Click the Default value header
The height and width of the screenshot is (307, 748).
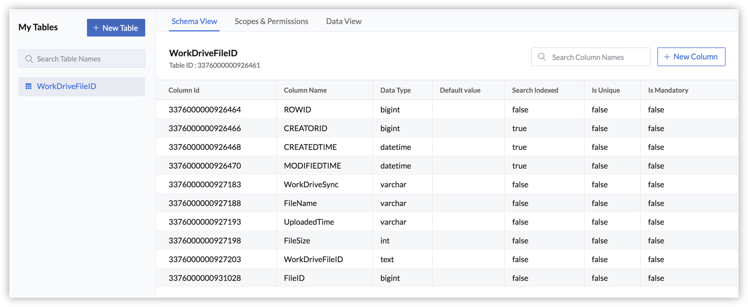click(460, 90)
